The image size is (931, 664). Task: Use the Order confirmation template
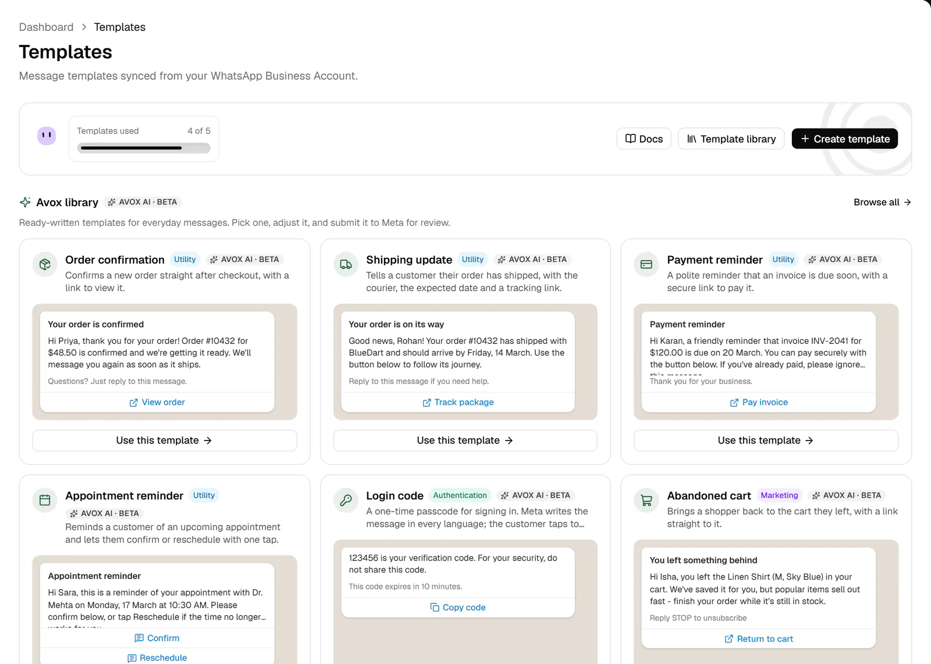point(165,441)
